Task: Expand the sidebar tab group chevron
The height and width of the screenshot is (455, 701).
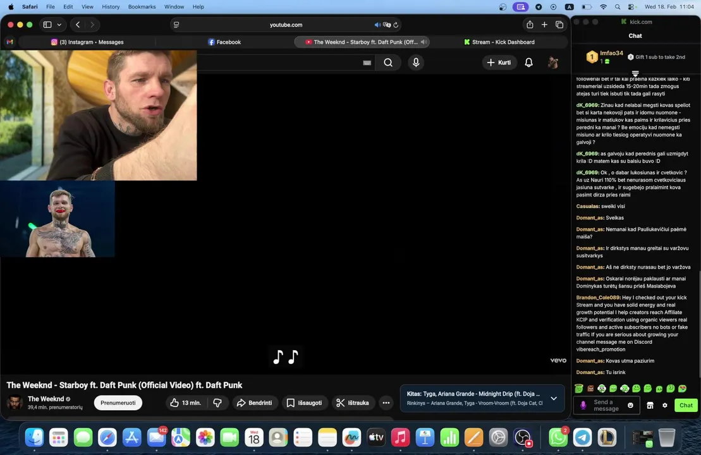Action: click(x=59, y=25)
